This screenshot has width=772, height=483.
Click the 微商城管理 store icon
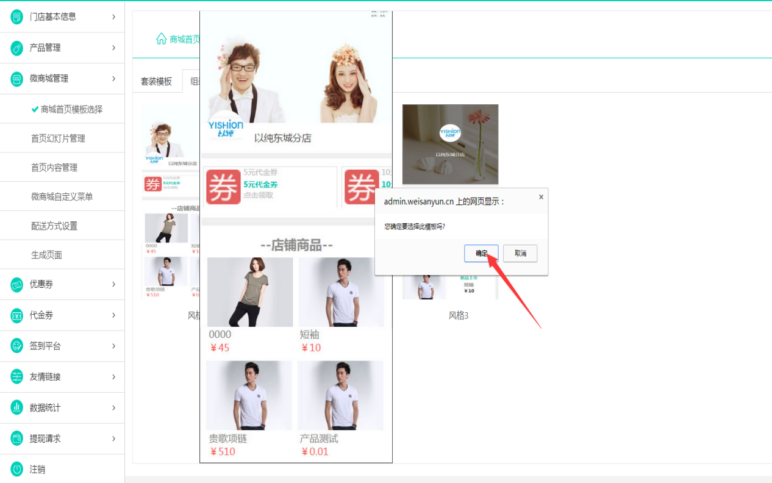coord(17,79)
